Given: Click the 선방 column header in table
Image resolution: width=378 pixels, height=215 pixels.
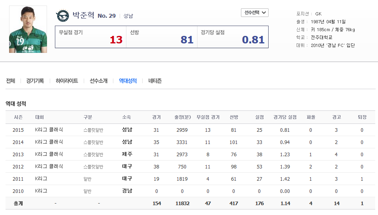Looking at the screenshot, I should (234, 117).
